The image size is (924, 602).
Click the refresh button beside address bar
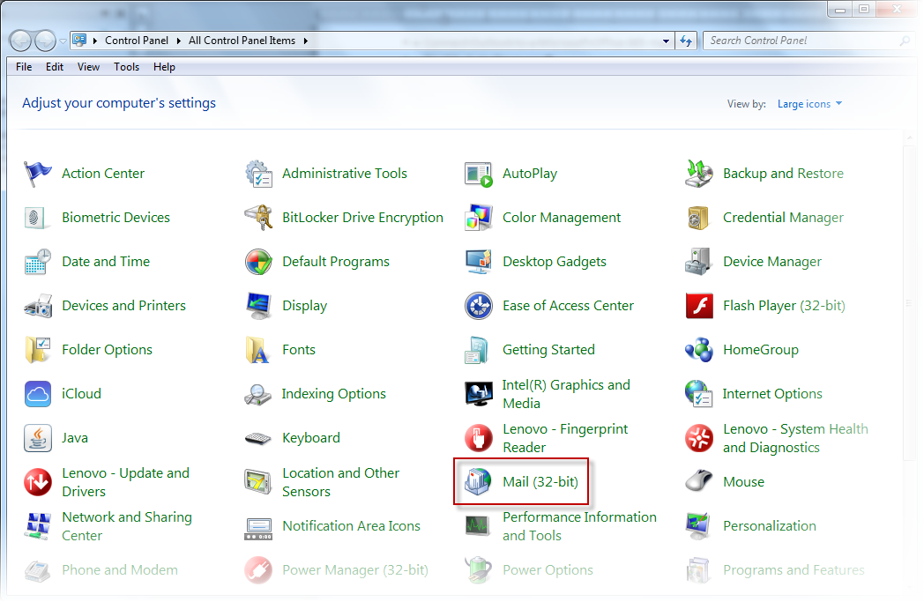point(688,41)
